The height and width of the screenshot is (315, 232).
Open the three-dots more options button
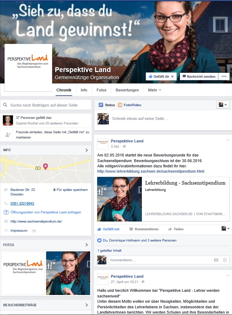224,76
